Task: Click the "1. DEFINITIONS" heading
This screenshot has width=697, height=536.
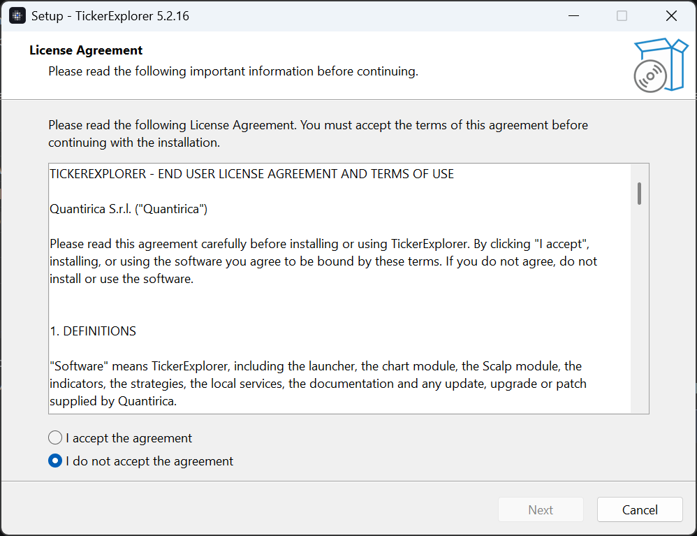Action: click(93, 331)
